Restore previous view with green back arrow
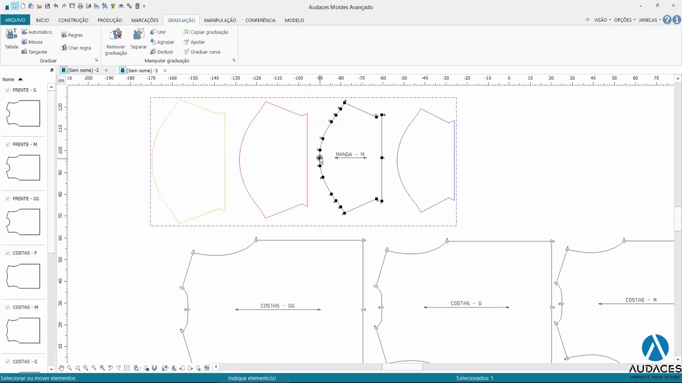 coord(110,368)
